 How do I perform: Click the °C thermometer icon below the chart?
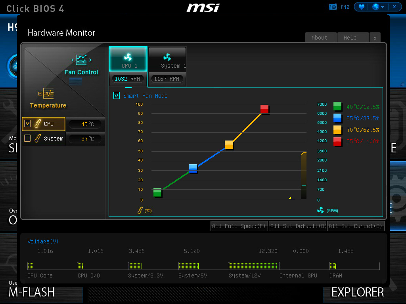pyautogui.click(x=140, y=211)
